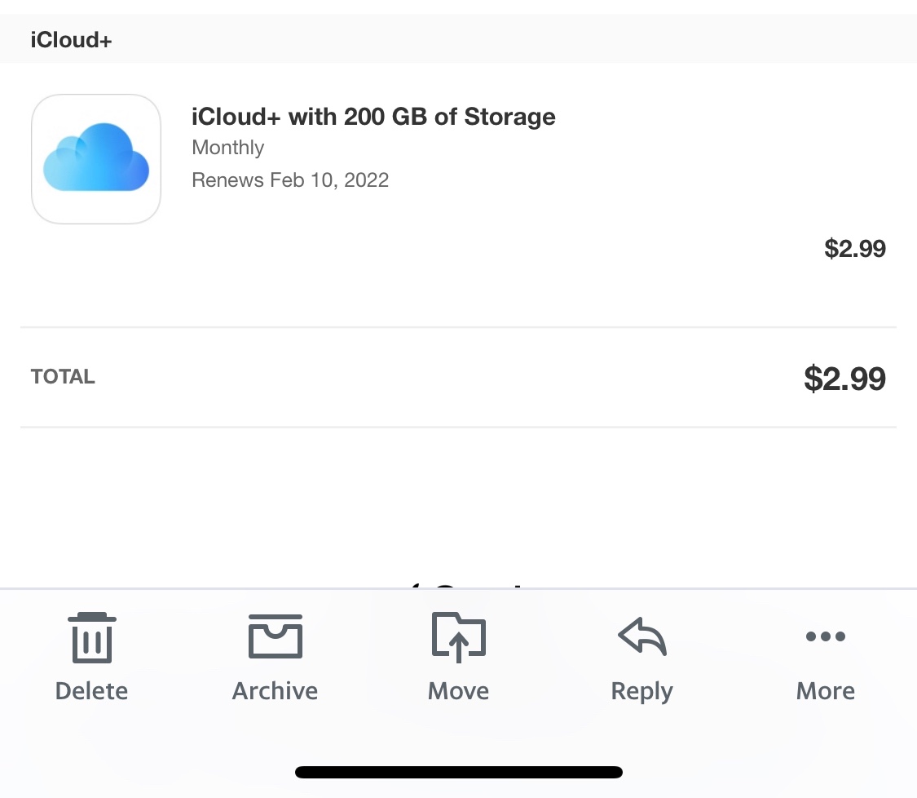Select the Reply text label
Image resolution: width=917 pixels, height=798 pixels.
(x=642, y=691)
